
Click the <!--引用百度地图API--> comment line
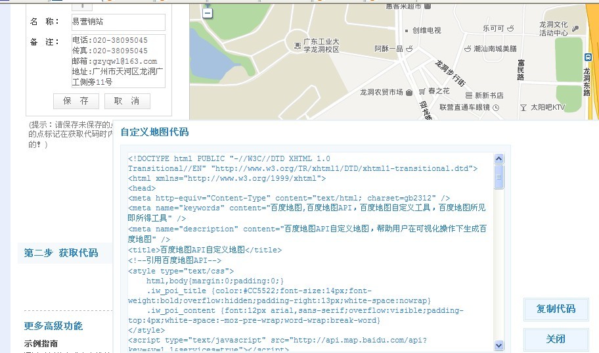coord(175,260)
